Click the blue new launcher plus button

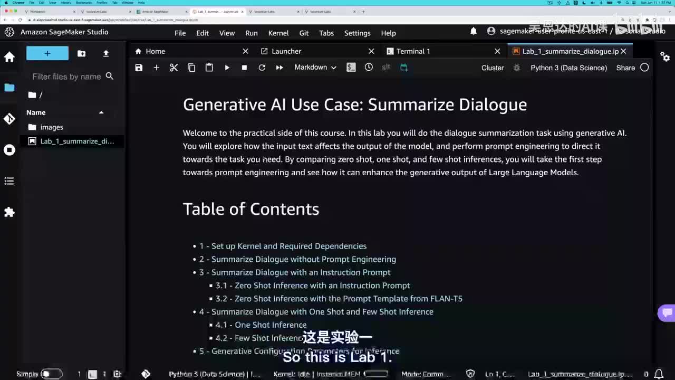[x=47, y=53]
